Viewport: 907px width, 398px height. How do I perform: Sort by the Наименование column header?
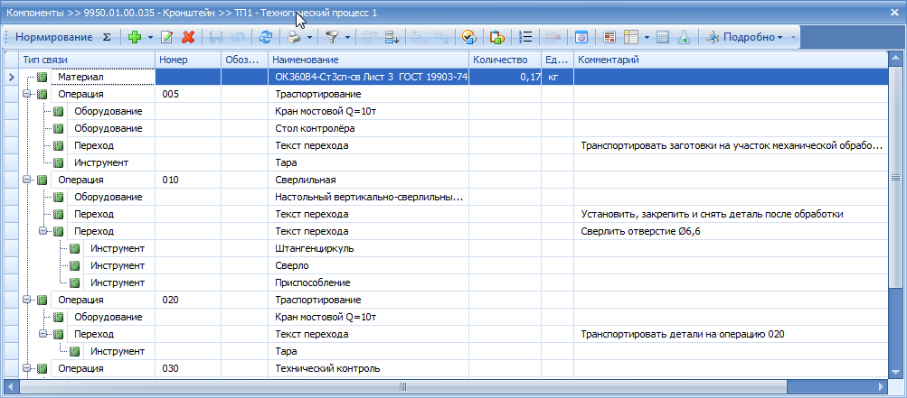(368, 60)
